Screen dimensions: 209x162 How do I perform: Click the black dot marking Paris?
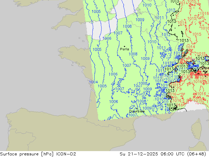click(x=125, y=46)
